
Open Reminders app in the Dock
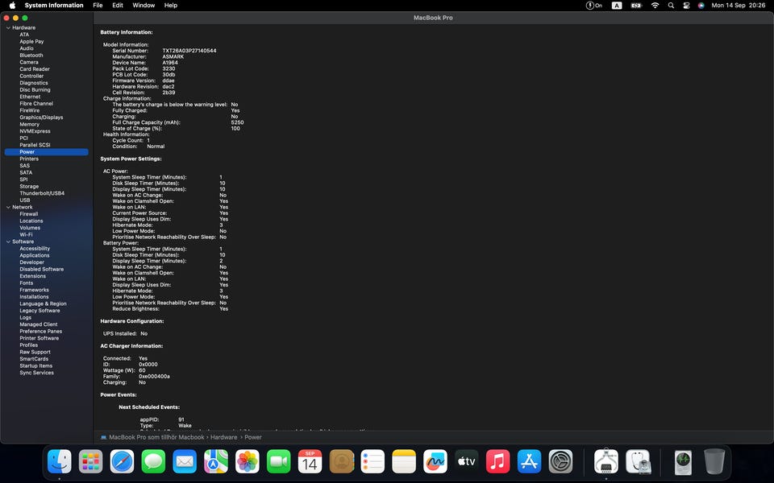pyautogui.click(x=372, y=462)
